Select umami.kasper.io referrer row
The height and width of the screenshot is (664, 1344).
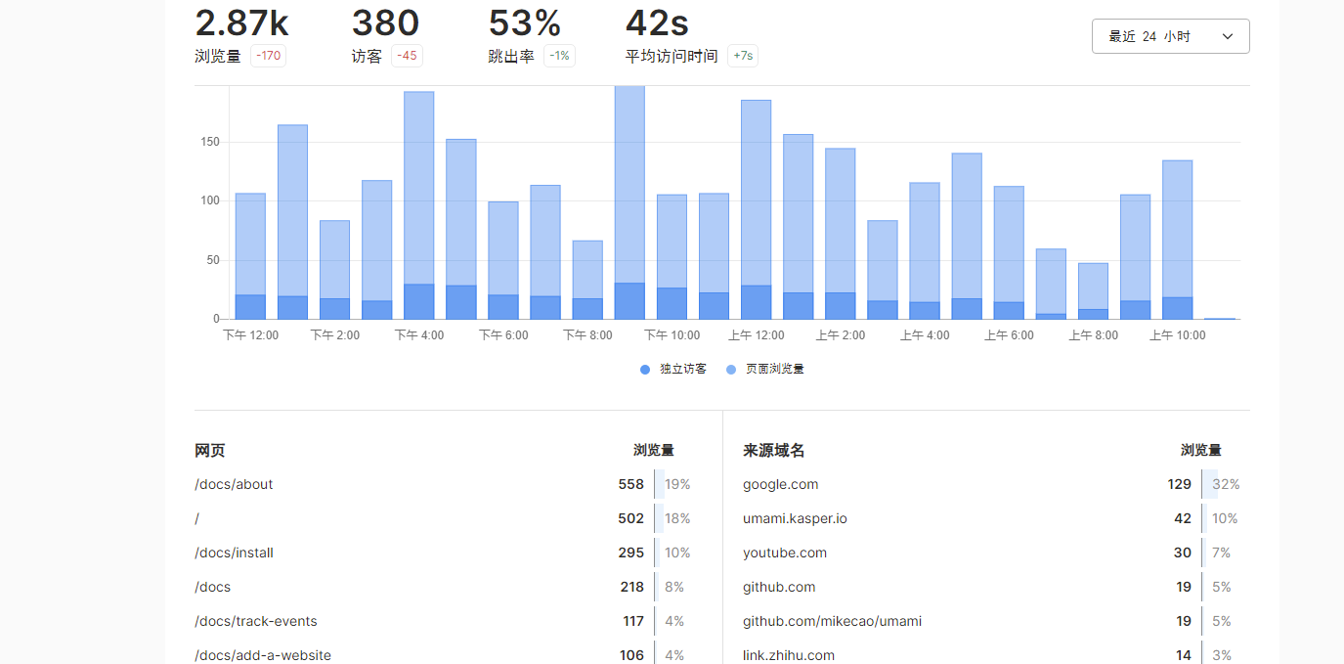point(795,518)
